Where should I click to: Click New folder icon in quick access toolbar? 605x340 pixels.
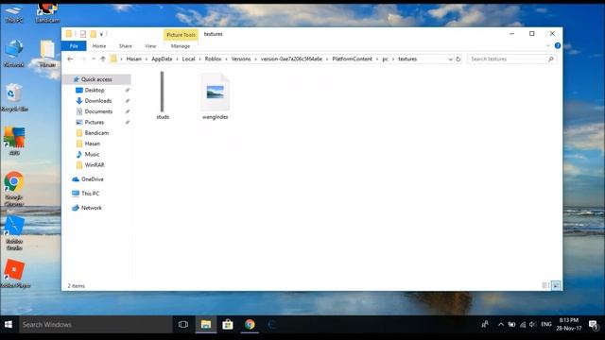[x=93, y=34]
